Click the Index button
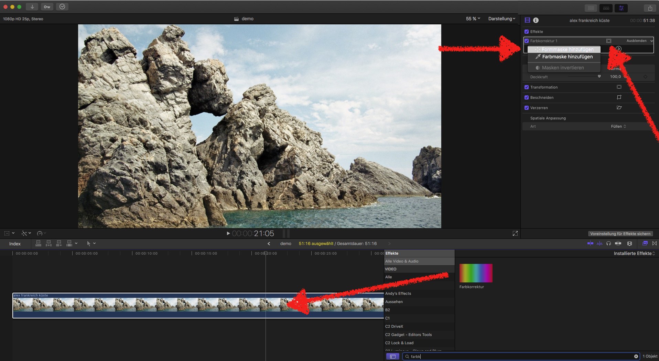Screen dimensions: 659x361 tap(15, 244)
